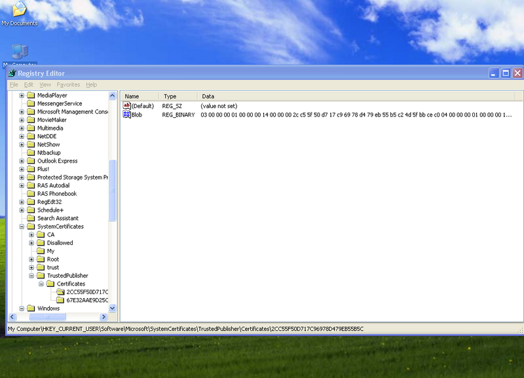The image size is (524, 378).
Task: Click the Data column header
Action: [x=356, y=96]
